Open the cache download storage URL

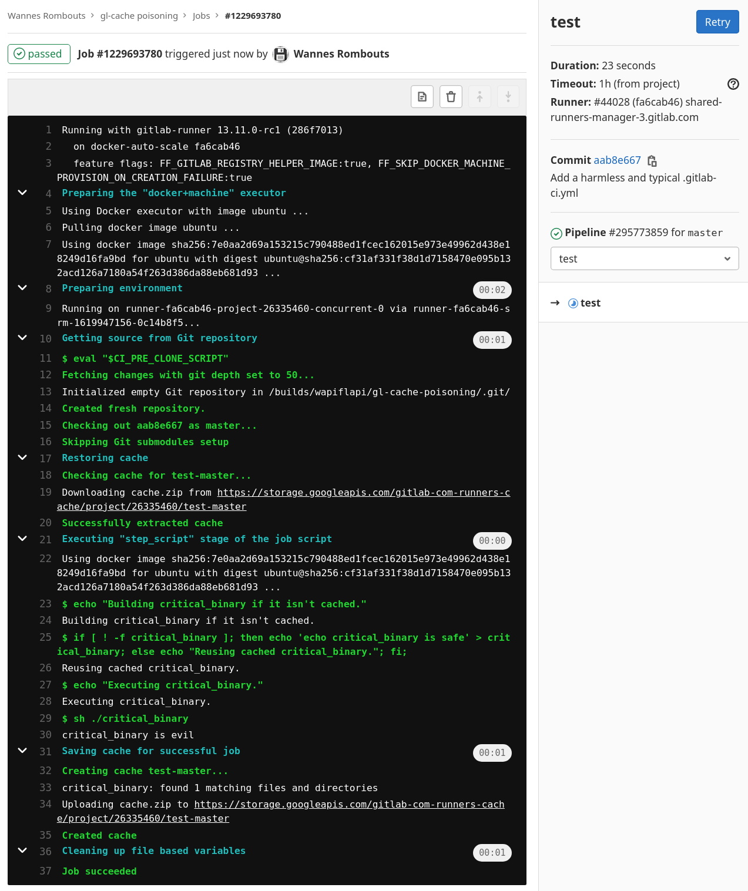363,493
